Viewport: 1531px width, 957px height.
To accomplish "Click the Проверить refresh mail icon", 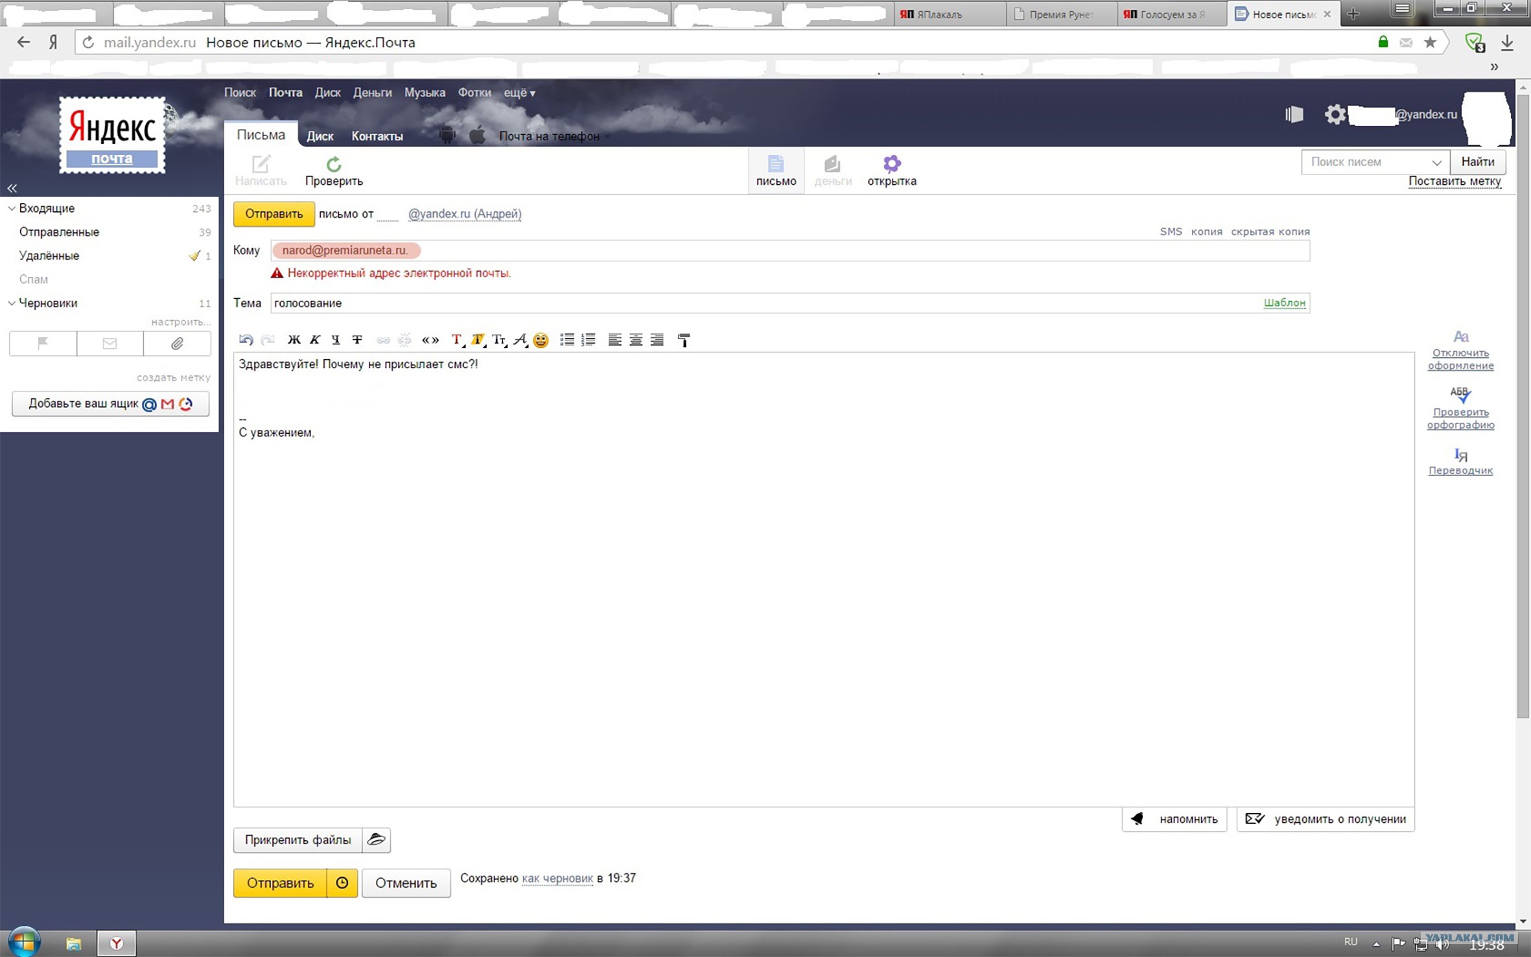I will pos(334,171).
